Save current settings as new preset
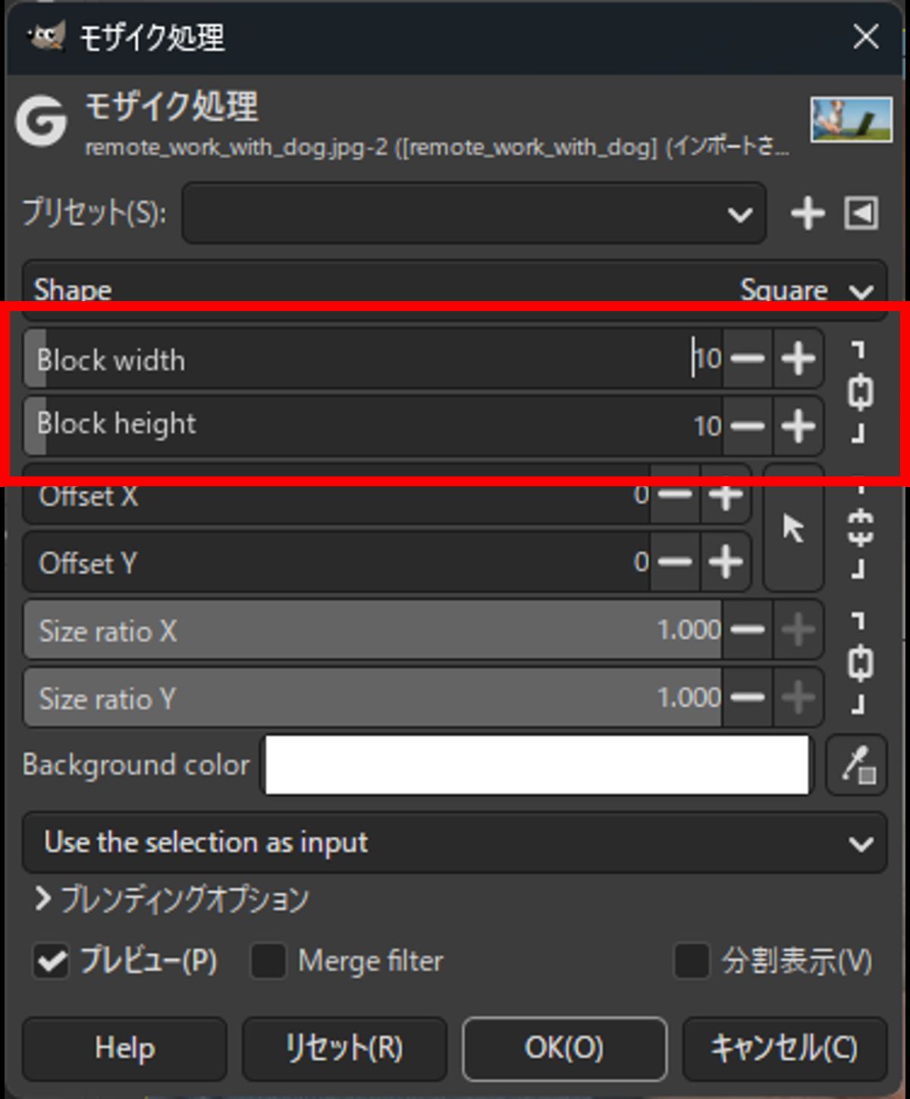Viewport: 910px width, 1099px height. click(808, 213)
